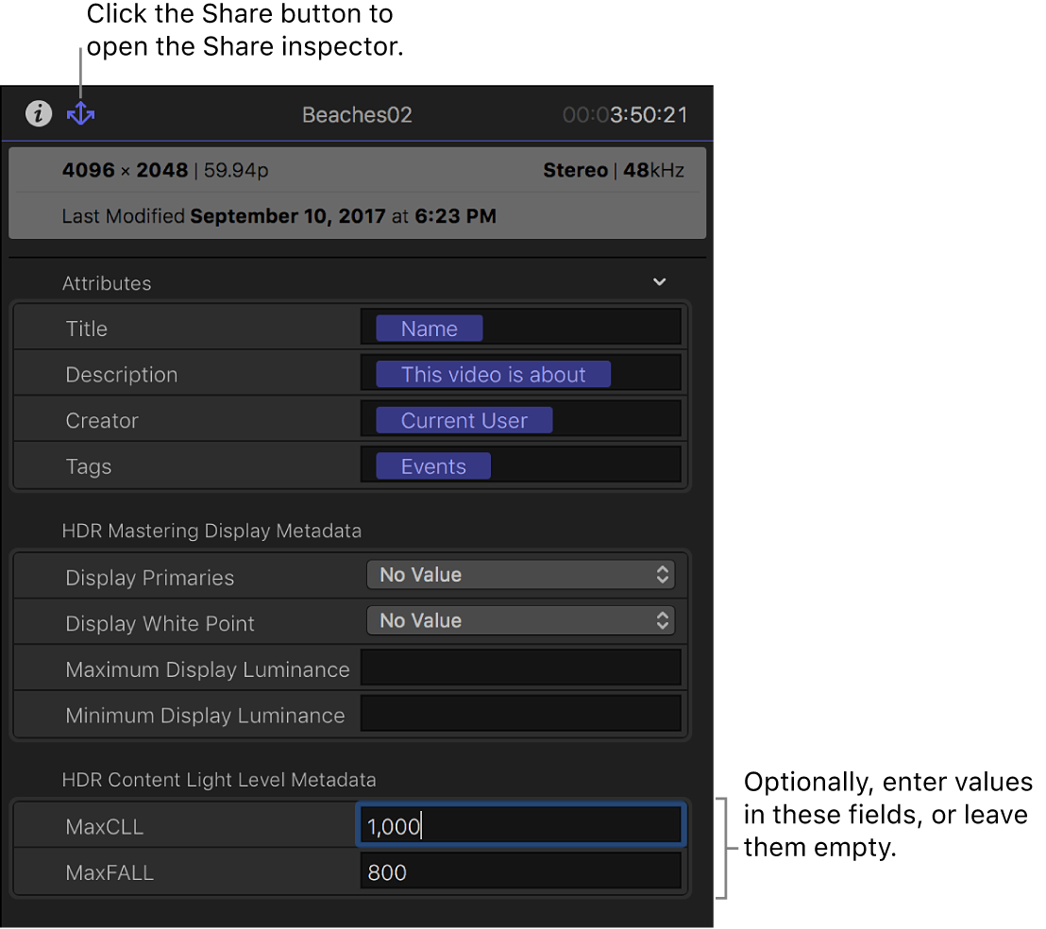Click the Share button icon
Viewport: 1046px width, 929px height.
[x=80, y=113]
